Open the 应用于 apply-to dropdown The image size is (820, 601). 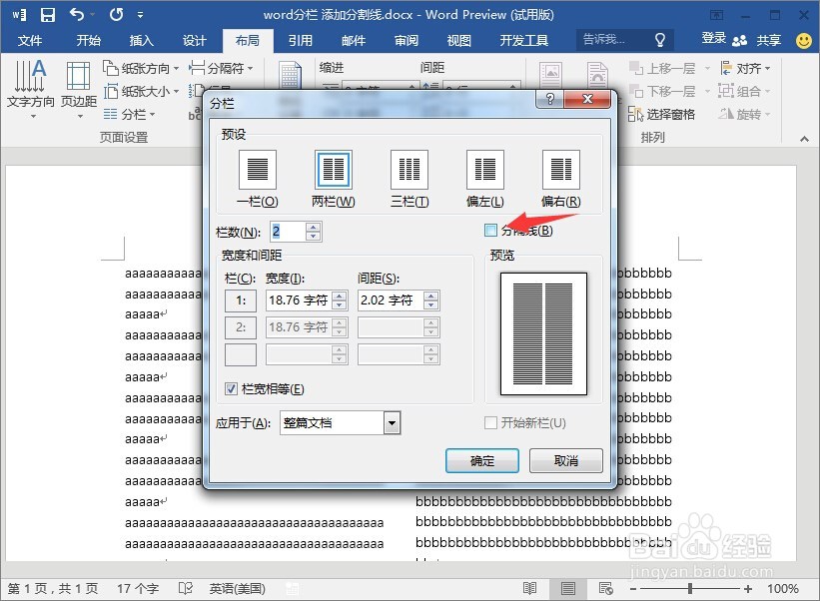coord(393,422)
